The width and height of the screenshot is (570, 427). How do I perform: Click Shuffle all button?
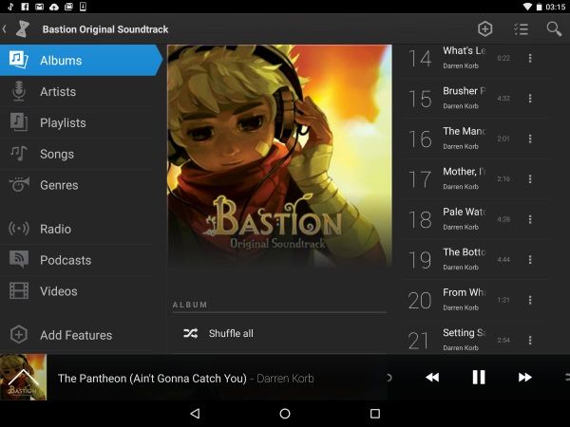click(277, 333)
